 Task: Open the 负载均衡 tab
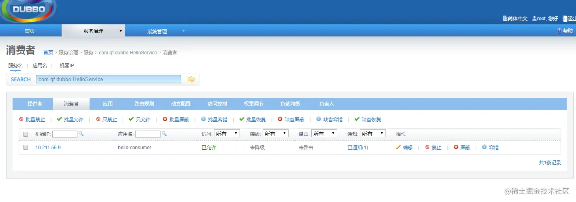tap(290, 104)
